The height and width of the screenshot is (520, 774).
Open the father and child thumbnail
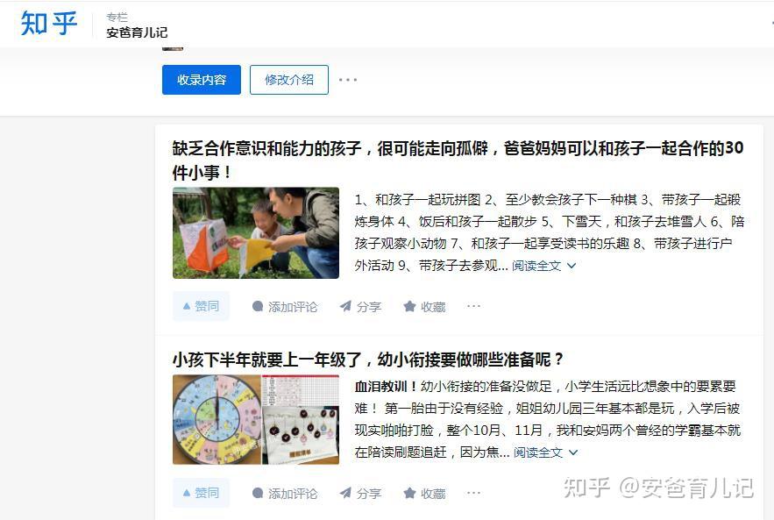coord(256,232)
